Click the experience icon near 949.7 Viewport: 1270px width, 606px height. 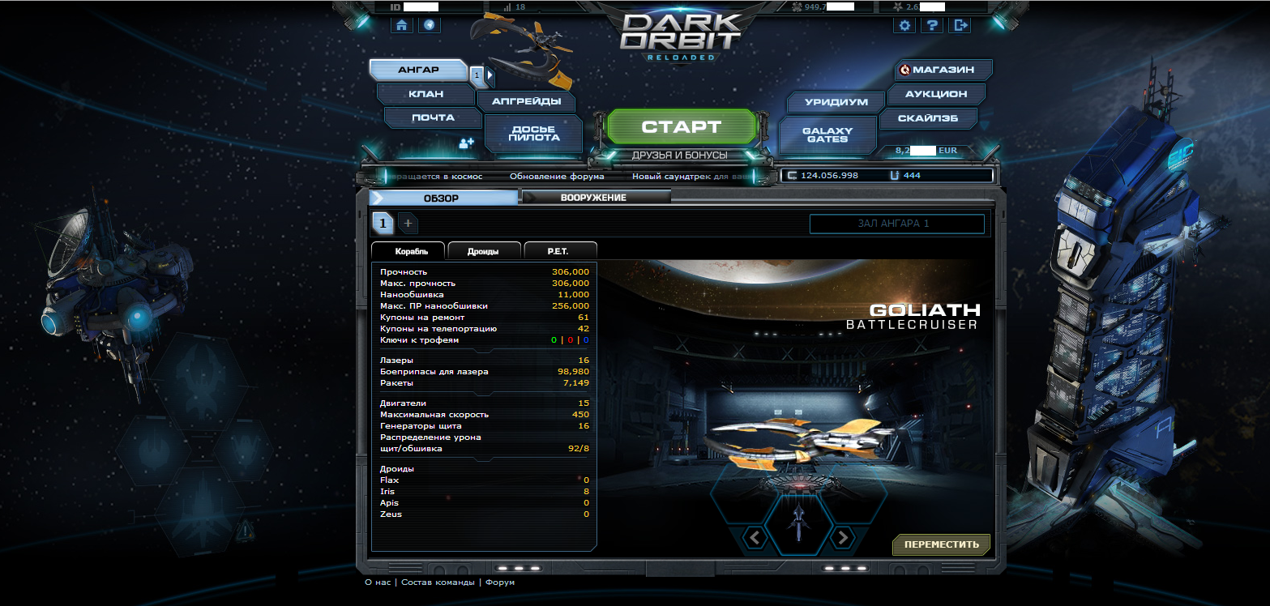pos(796,7)
